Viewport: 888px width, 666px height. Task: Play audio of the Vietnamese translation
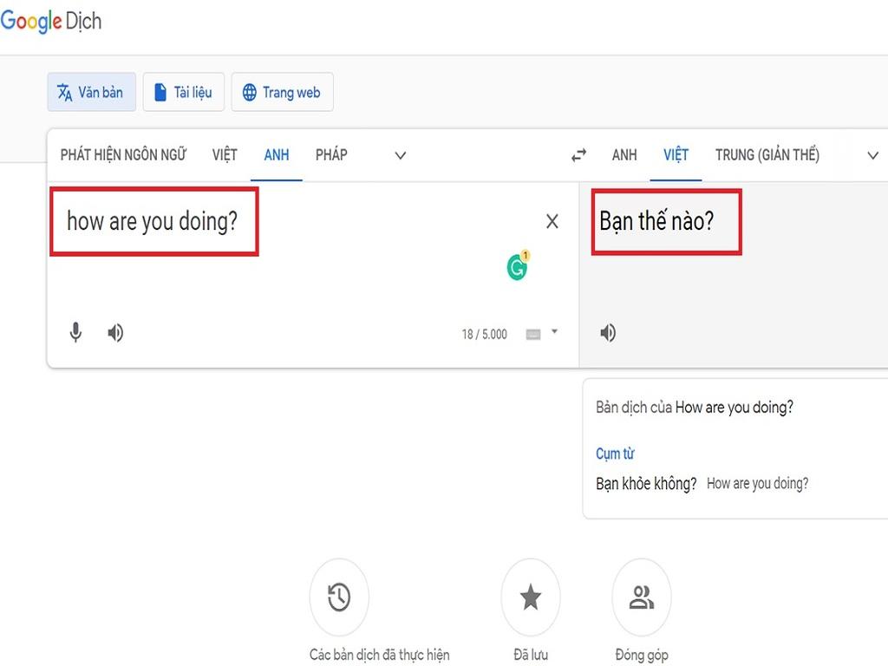[x=608, y=332]
